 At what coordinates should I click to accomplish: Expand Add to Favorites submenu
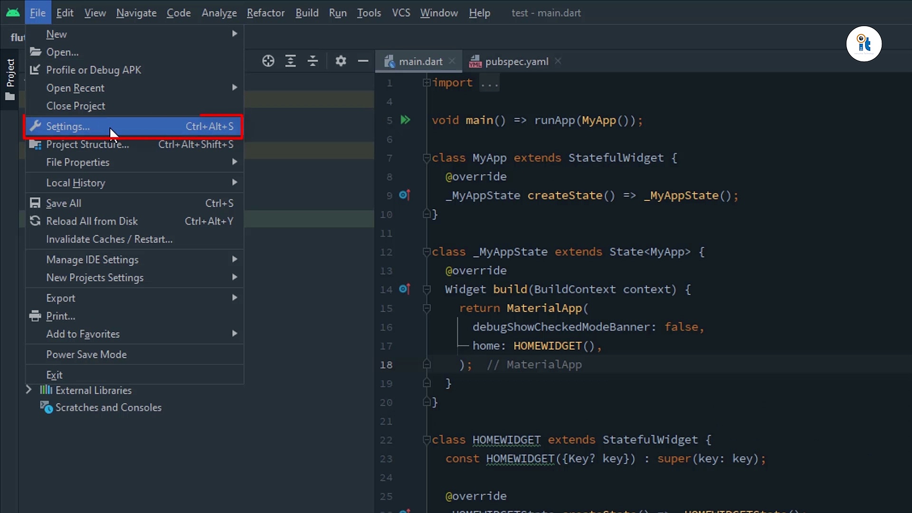click(134, 334)
